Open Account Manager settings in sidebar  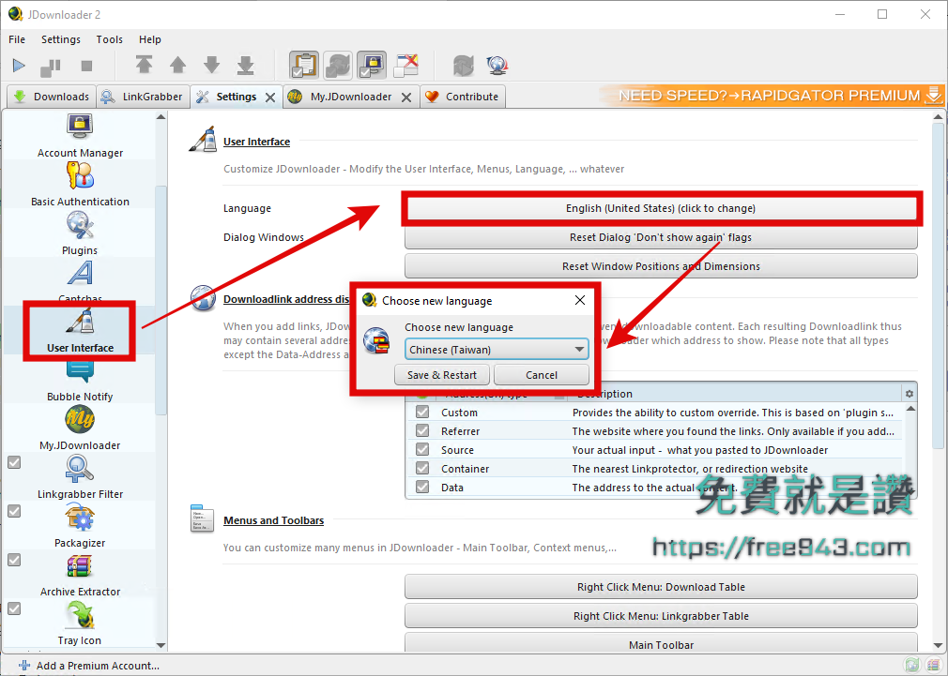click(x=80, y=135)
